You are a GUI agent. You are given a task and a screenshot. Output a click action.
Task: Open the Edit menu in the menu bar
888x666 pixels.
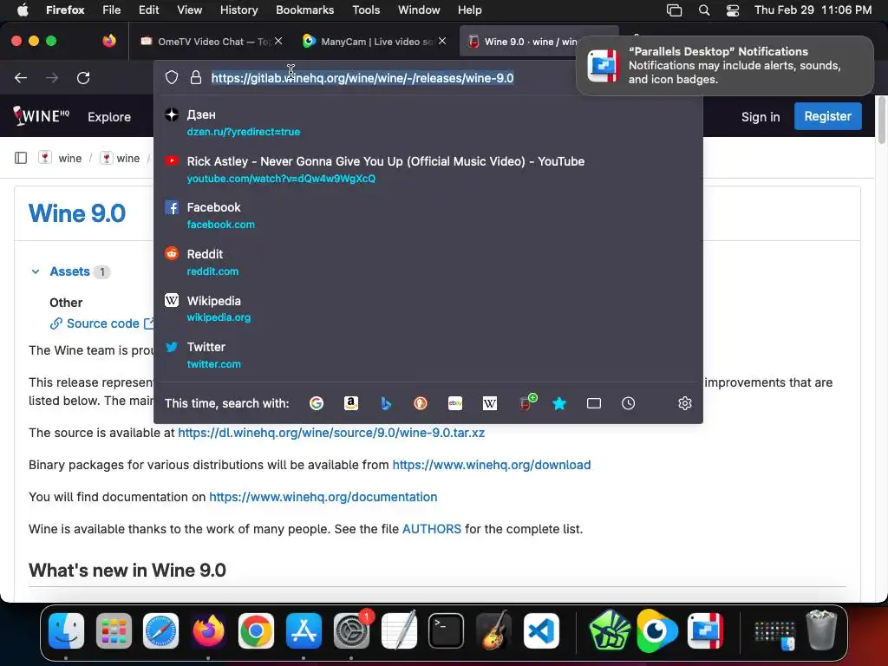click(148, 10)
